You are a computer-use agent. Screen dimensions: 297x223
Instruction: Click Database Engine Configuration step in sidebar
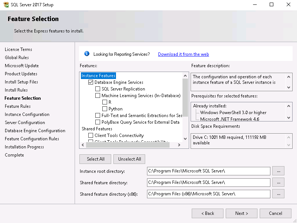(x=35, y=131)
